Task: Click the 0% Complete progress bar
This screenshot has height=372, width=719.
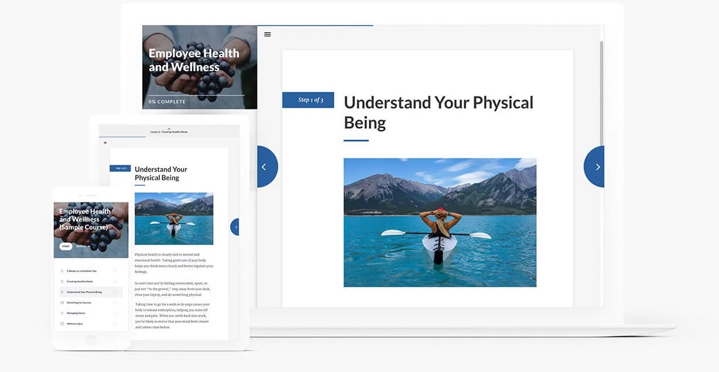Action: [x=196, y=95]
